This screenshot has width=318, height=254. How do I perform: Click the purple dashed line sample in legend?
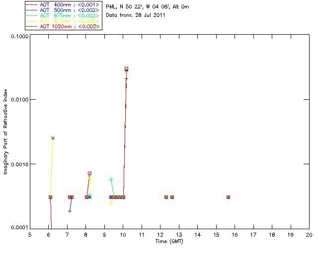click(32, 4)
